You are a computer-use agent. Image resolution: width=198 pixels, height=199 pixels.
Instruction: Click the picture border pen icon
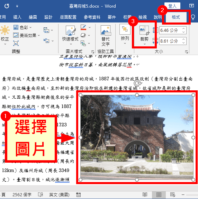tap(83, 27)
